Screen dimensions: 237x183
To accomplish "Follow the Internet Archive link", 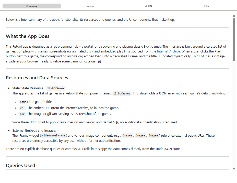I will click(168, 51).
